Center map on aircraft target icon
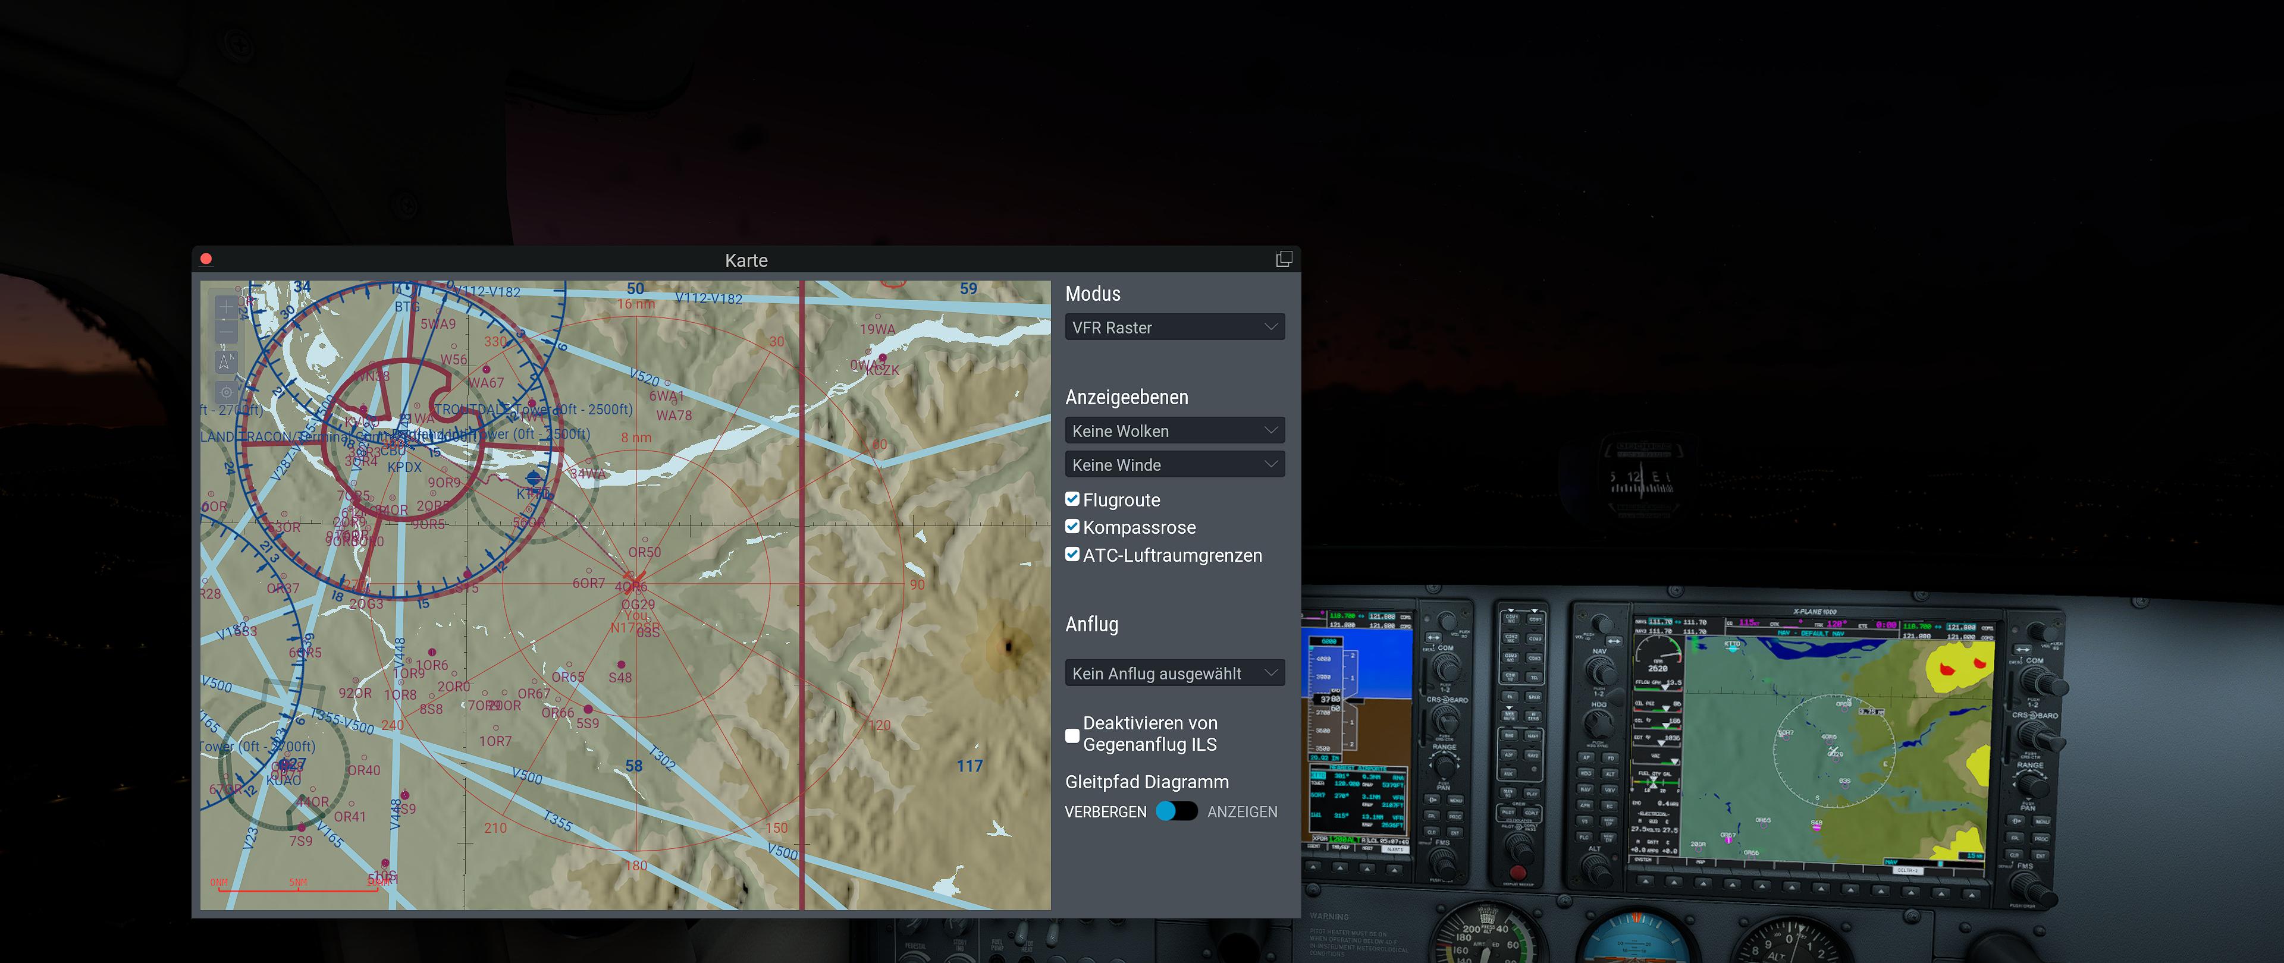The height and width of the screenshot is (963, 2284). 226,392
